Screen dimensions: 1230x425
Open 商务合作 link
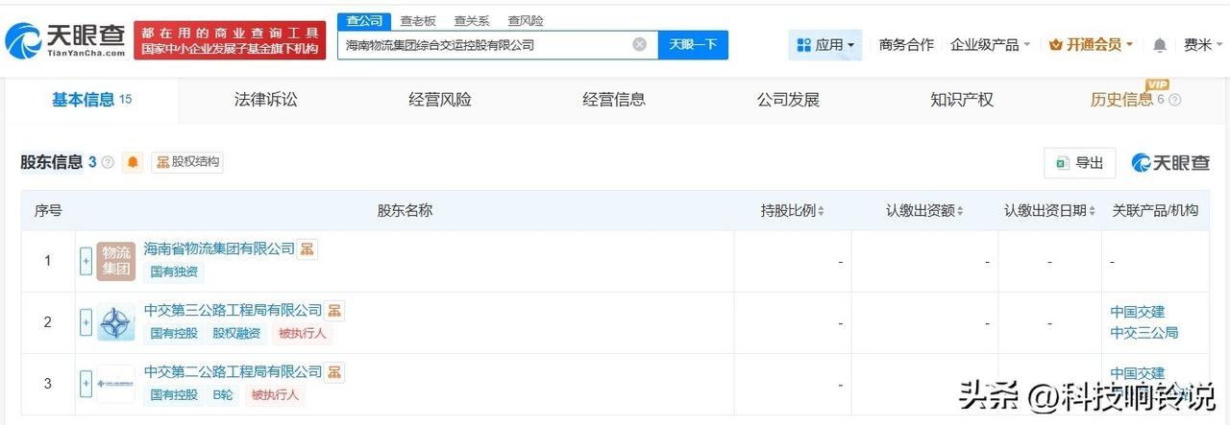906,45
